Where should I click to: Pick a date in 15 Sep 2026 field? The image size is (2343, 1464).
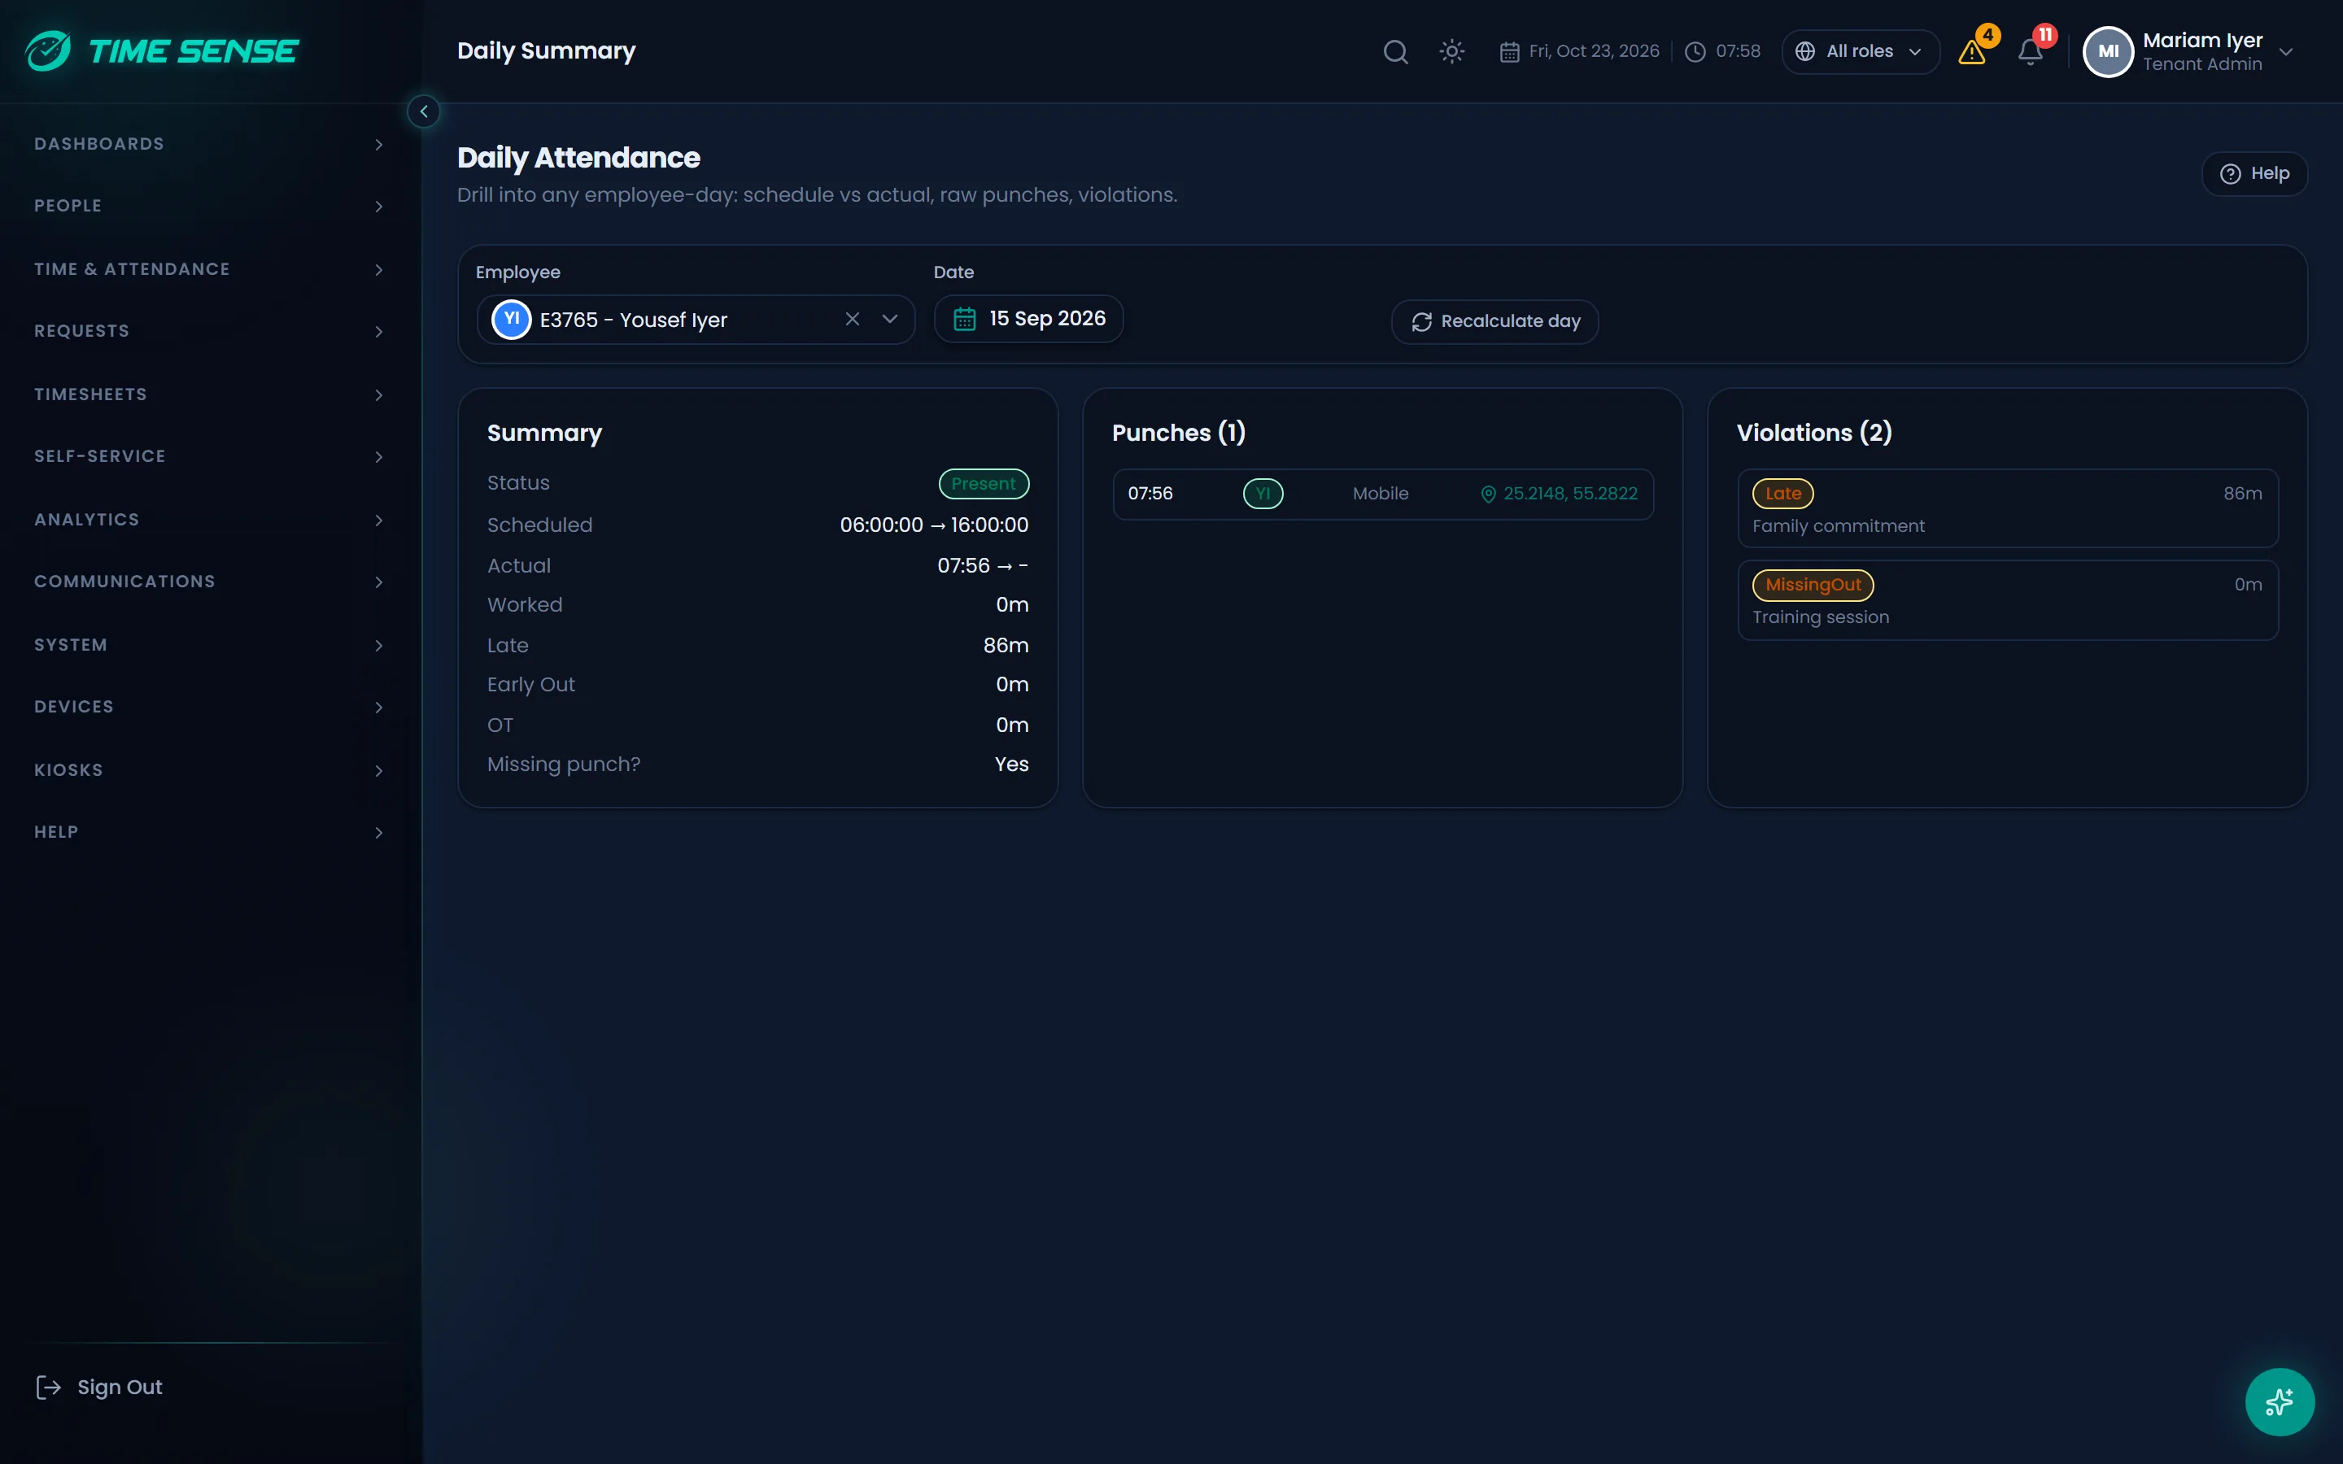pos(1028,319)
